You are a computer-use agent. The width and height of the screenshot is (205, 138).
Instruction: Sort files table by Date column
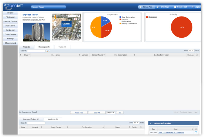click(27, 55)
